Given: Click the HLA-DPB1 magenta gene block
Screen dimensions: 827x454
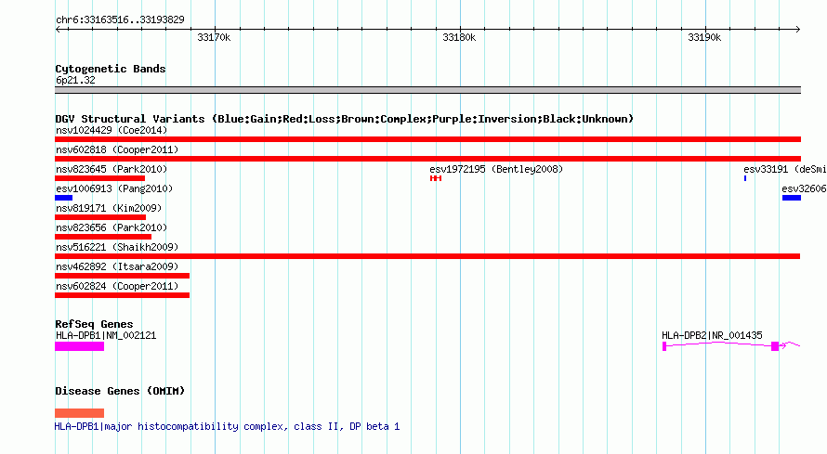Looking at the screenshot, I should click(x=80, y=346).
